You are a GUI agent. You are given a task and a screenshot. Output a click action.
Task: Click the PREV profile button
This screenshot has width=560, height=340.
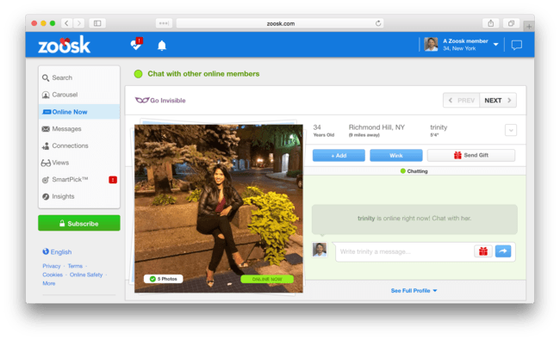[462, 101]
